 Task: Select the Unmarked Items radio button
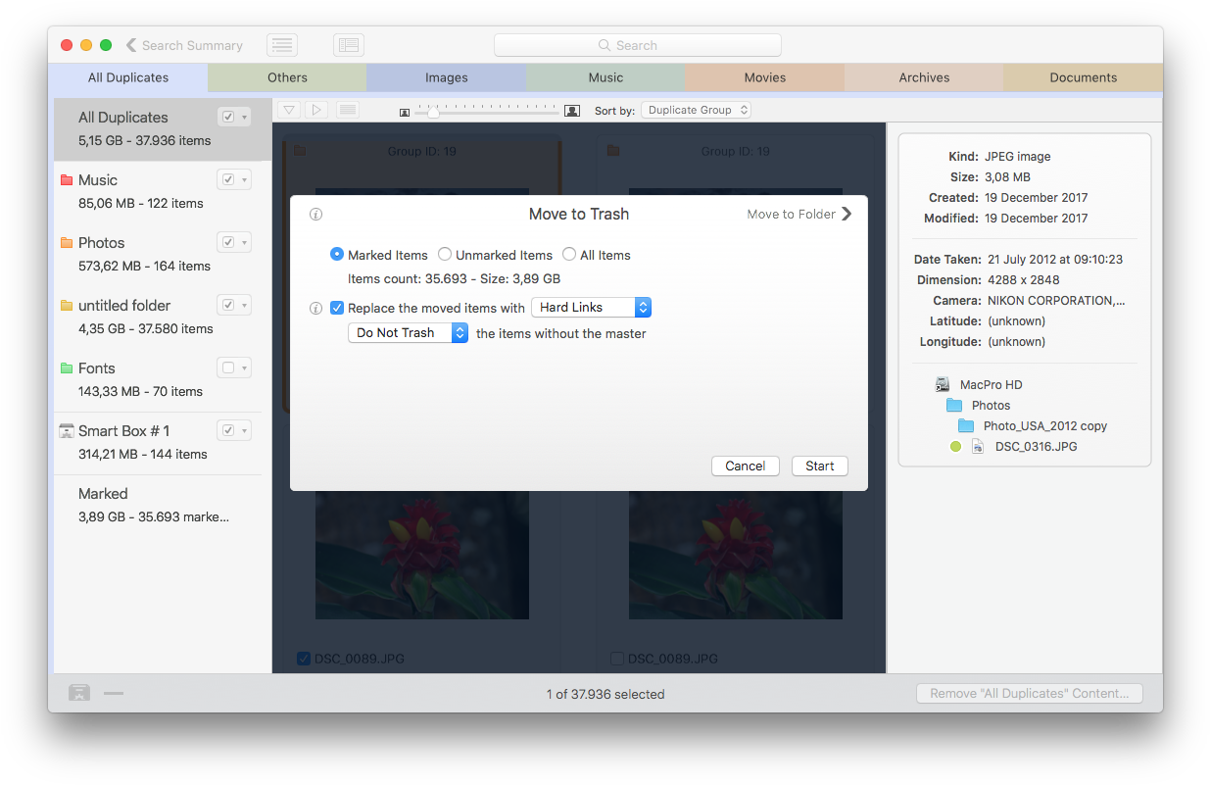[x=445, y=254]
